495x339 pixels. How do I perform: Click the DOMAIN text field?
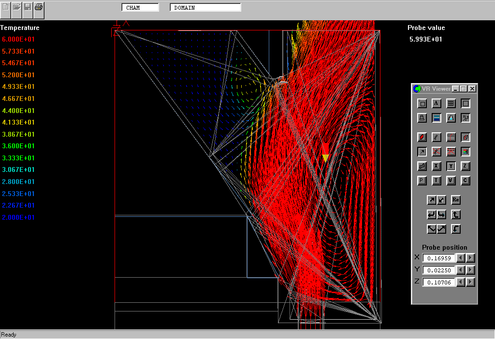205,8
